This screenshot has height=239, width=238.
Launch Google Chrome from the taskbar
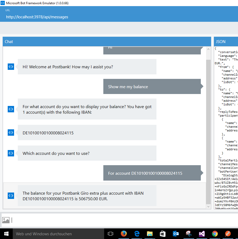point(215,234)
